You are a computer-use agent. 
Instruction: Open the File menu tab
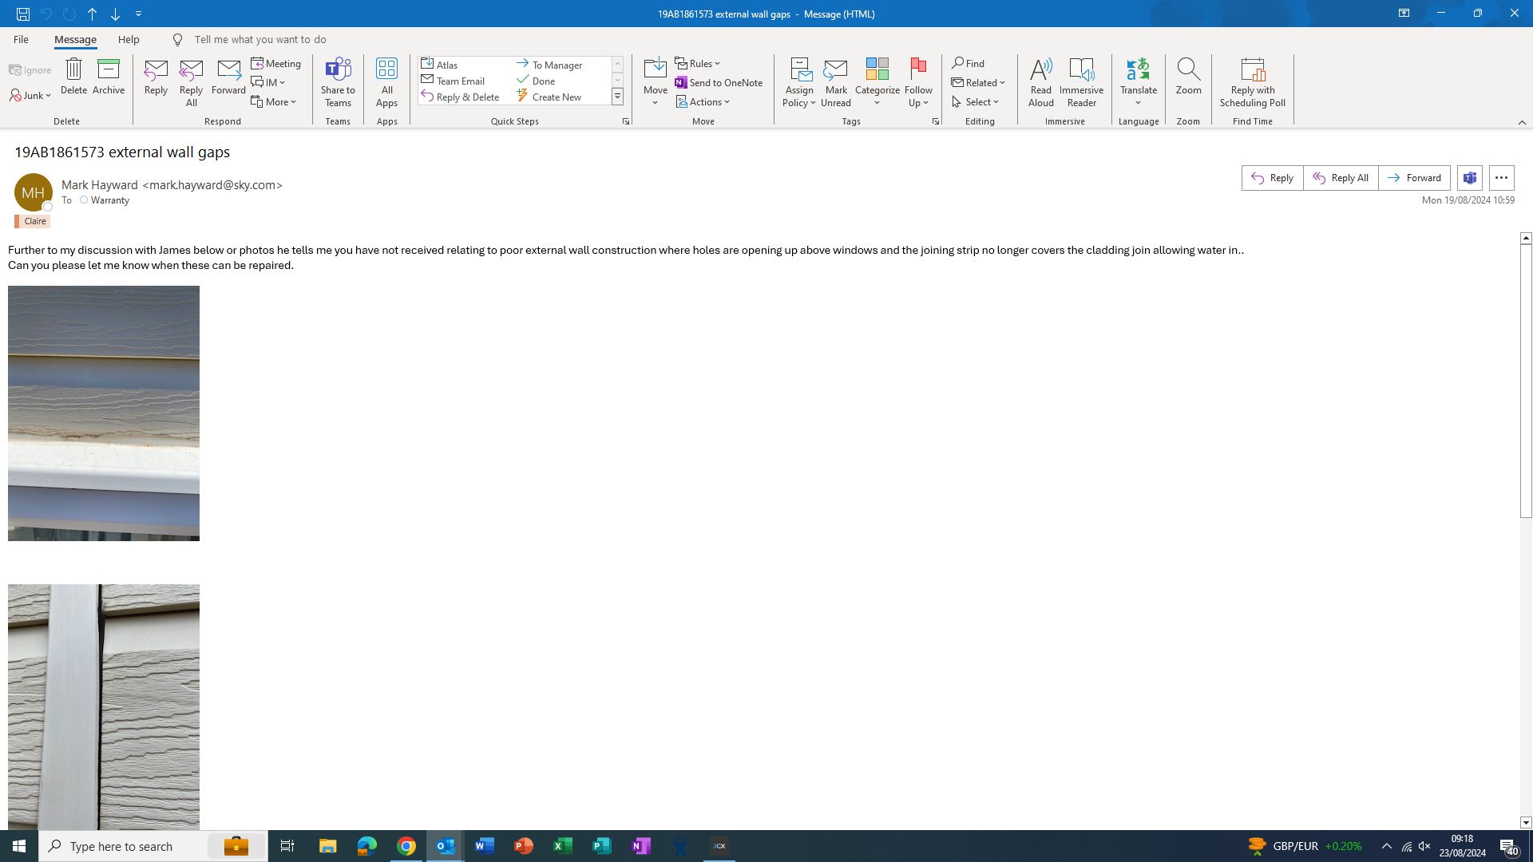pos(21,39)
